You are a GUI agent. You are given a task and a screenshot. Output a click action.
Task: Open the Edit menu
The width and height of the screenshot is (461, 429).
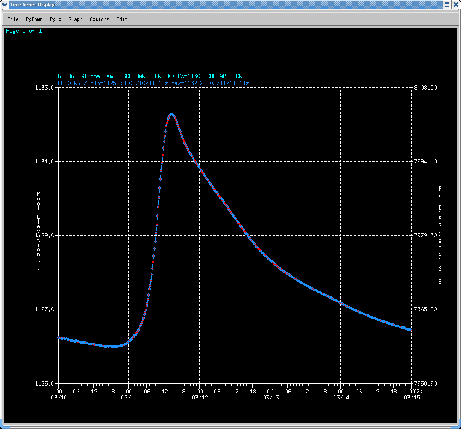[122, 19]
